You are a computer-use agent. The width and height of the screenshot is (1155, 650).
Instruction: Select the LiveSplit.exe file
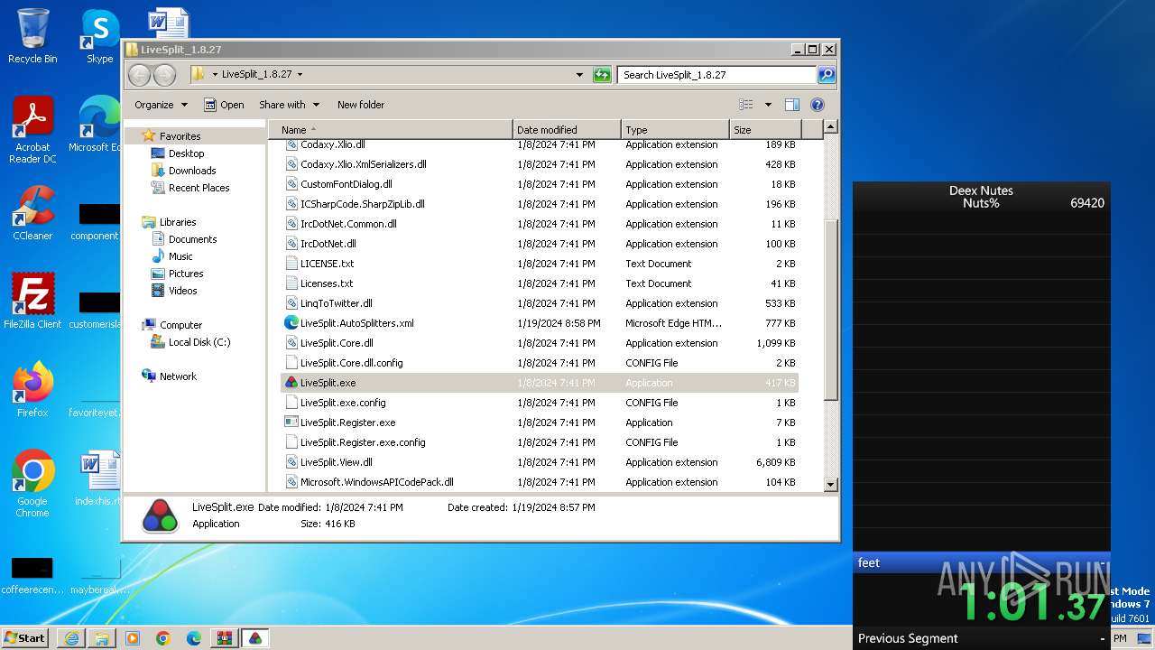point(540,383)
